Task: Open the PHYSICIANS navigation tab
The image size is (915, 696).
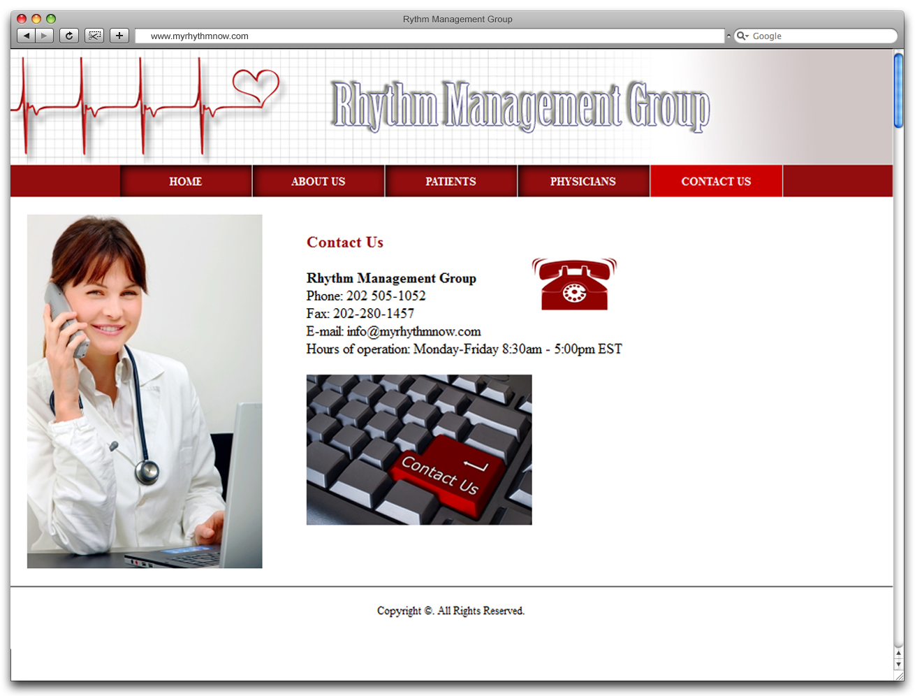Action: pos(583,181)
